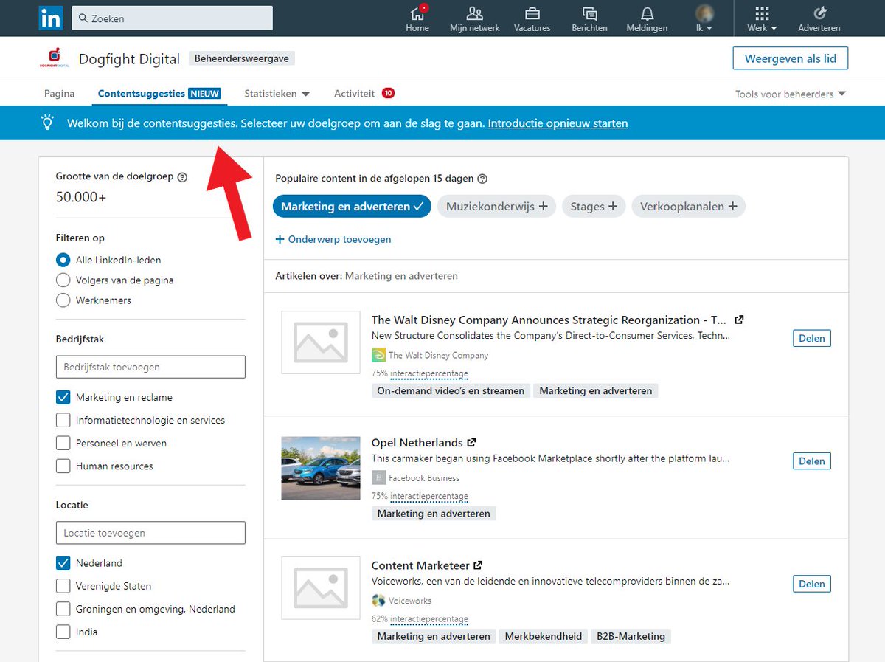This screenshot has width=885, height=662.
Task: Check Informatietechnologie en services checkbox
Action: [x=63, y=421]
